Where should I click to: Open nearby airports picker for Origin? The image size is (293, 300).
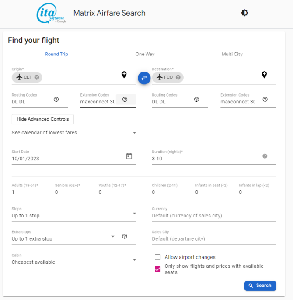[124, 75]
